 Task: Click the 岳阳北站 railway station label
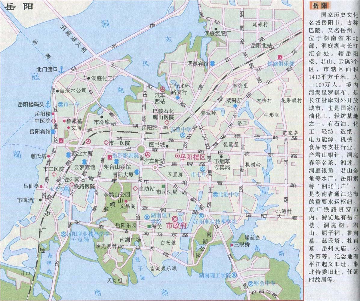(261, 45)
